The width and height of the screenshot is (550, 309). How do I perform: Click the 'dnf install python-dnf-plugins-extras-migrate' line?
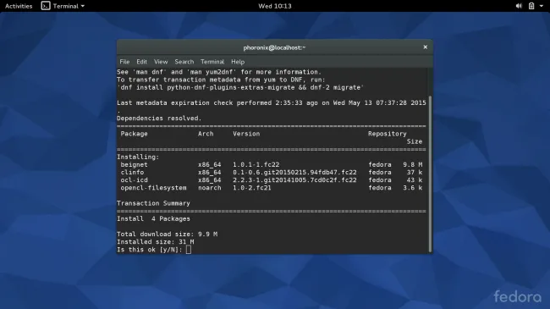[240, 87]
